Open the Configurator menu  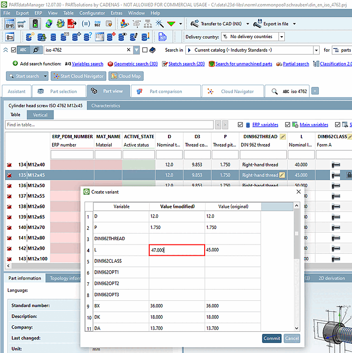92,13
